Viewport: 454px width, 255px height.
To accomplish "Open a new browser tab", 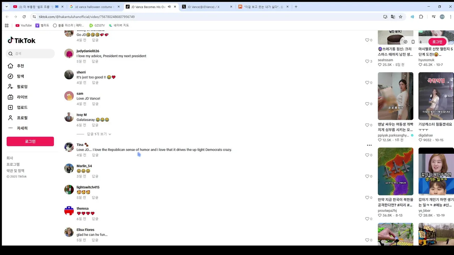I will pos(296,7).
